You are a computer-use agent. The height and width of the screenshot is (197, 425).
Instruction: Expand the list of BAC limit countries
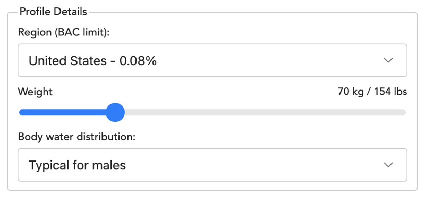[212, 60]
